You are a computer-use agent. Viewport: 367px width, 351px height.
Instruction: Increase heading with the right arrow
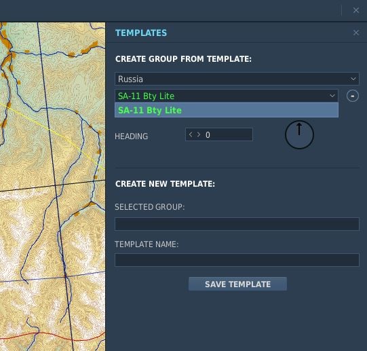coord(199,134)
